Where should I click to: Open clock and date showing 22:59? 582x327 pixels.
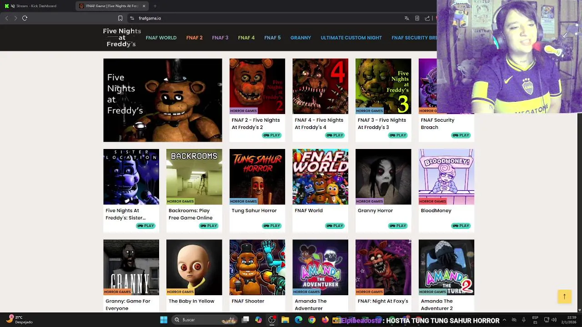(568, 320)
